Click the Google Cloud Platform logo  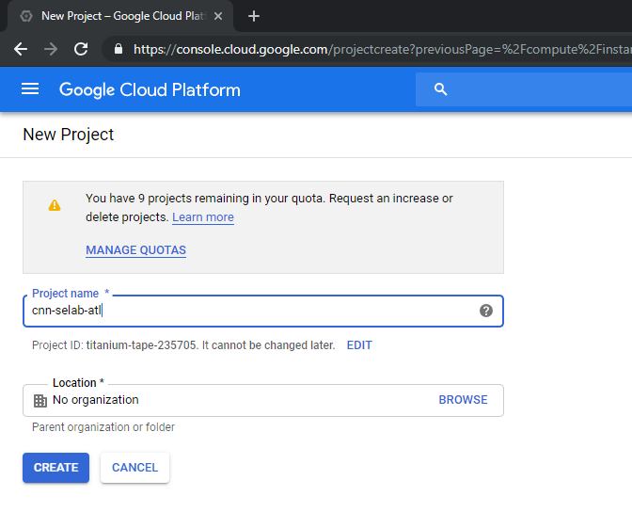coord(150,89)
